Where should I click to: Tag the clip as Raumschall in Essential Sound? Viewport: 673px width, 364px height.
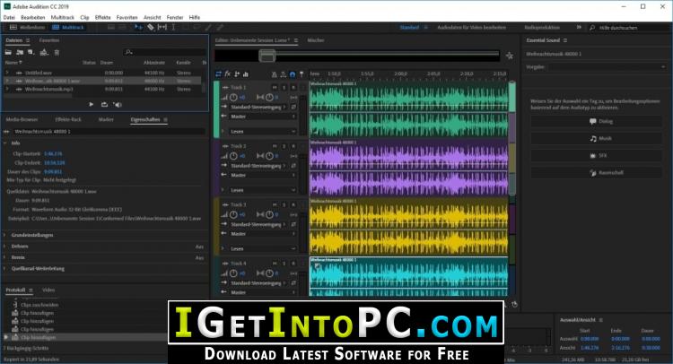point(596,173)
